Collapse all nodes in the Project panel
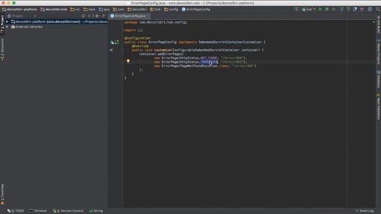381x214 pixels. 89,16
